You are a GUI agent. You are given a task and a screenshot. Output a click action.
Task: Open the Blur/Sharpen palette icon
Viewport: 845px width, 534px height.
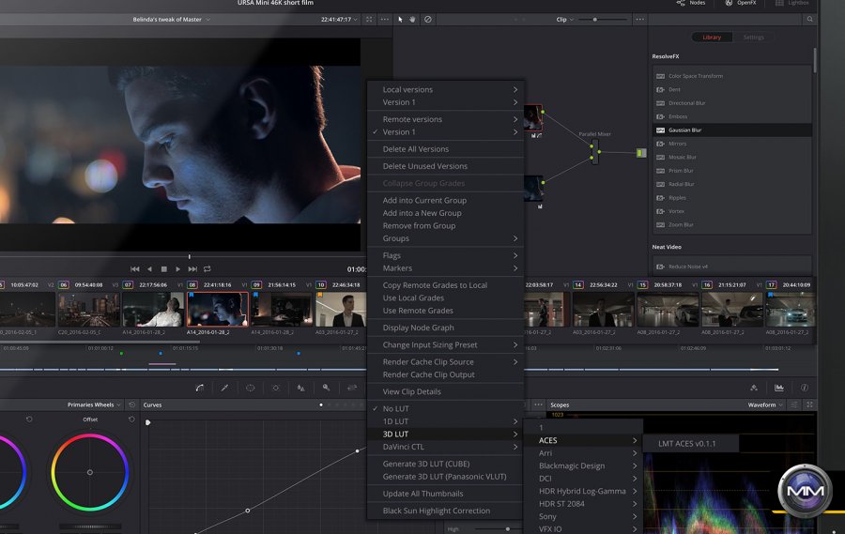coord(300,388)
